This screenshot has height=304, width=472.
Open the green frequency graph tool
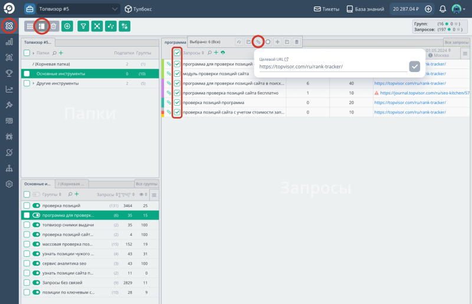click(111, 26)
